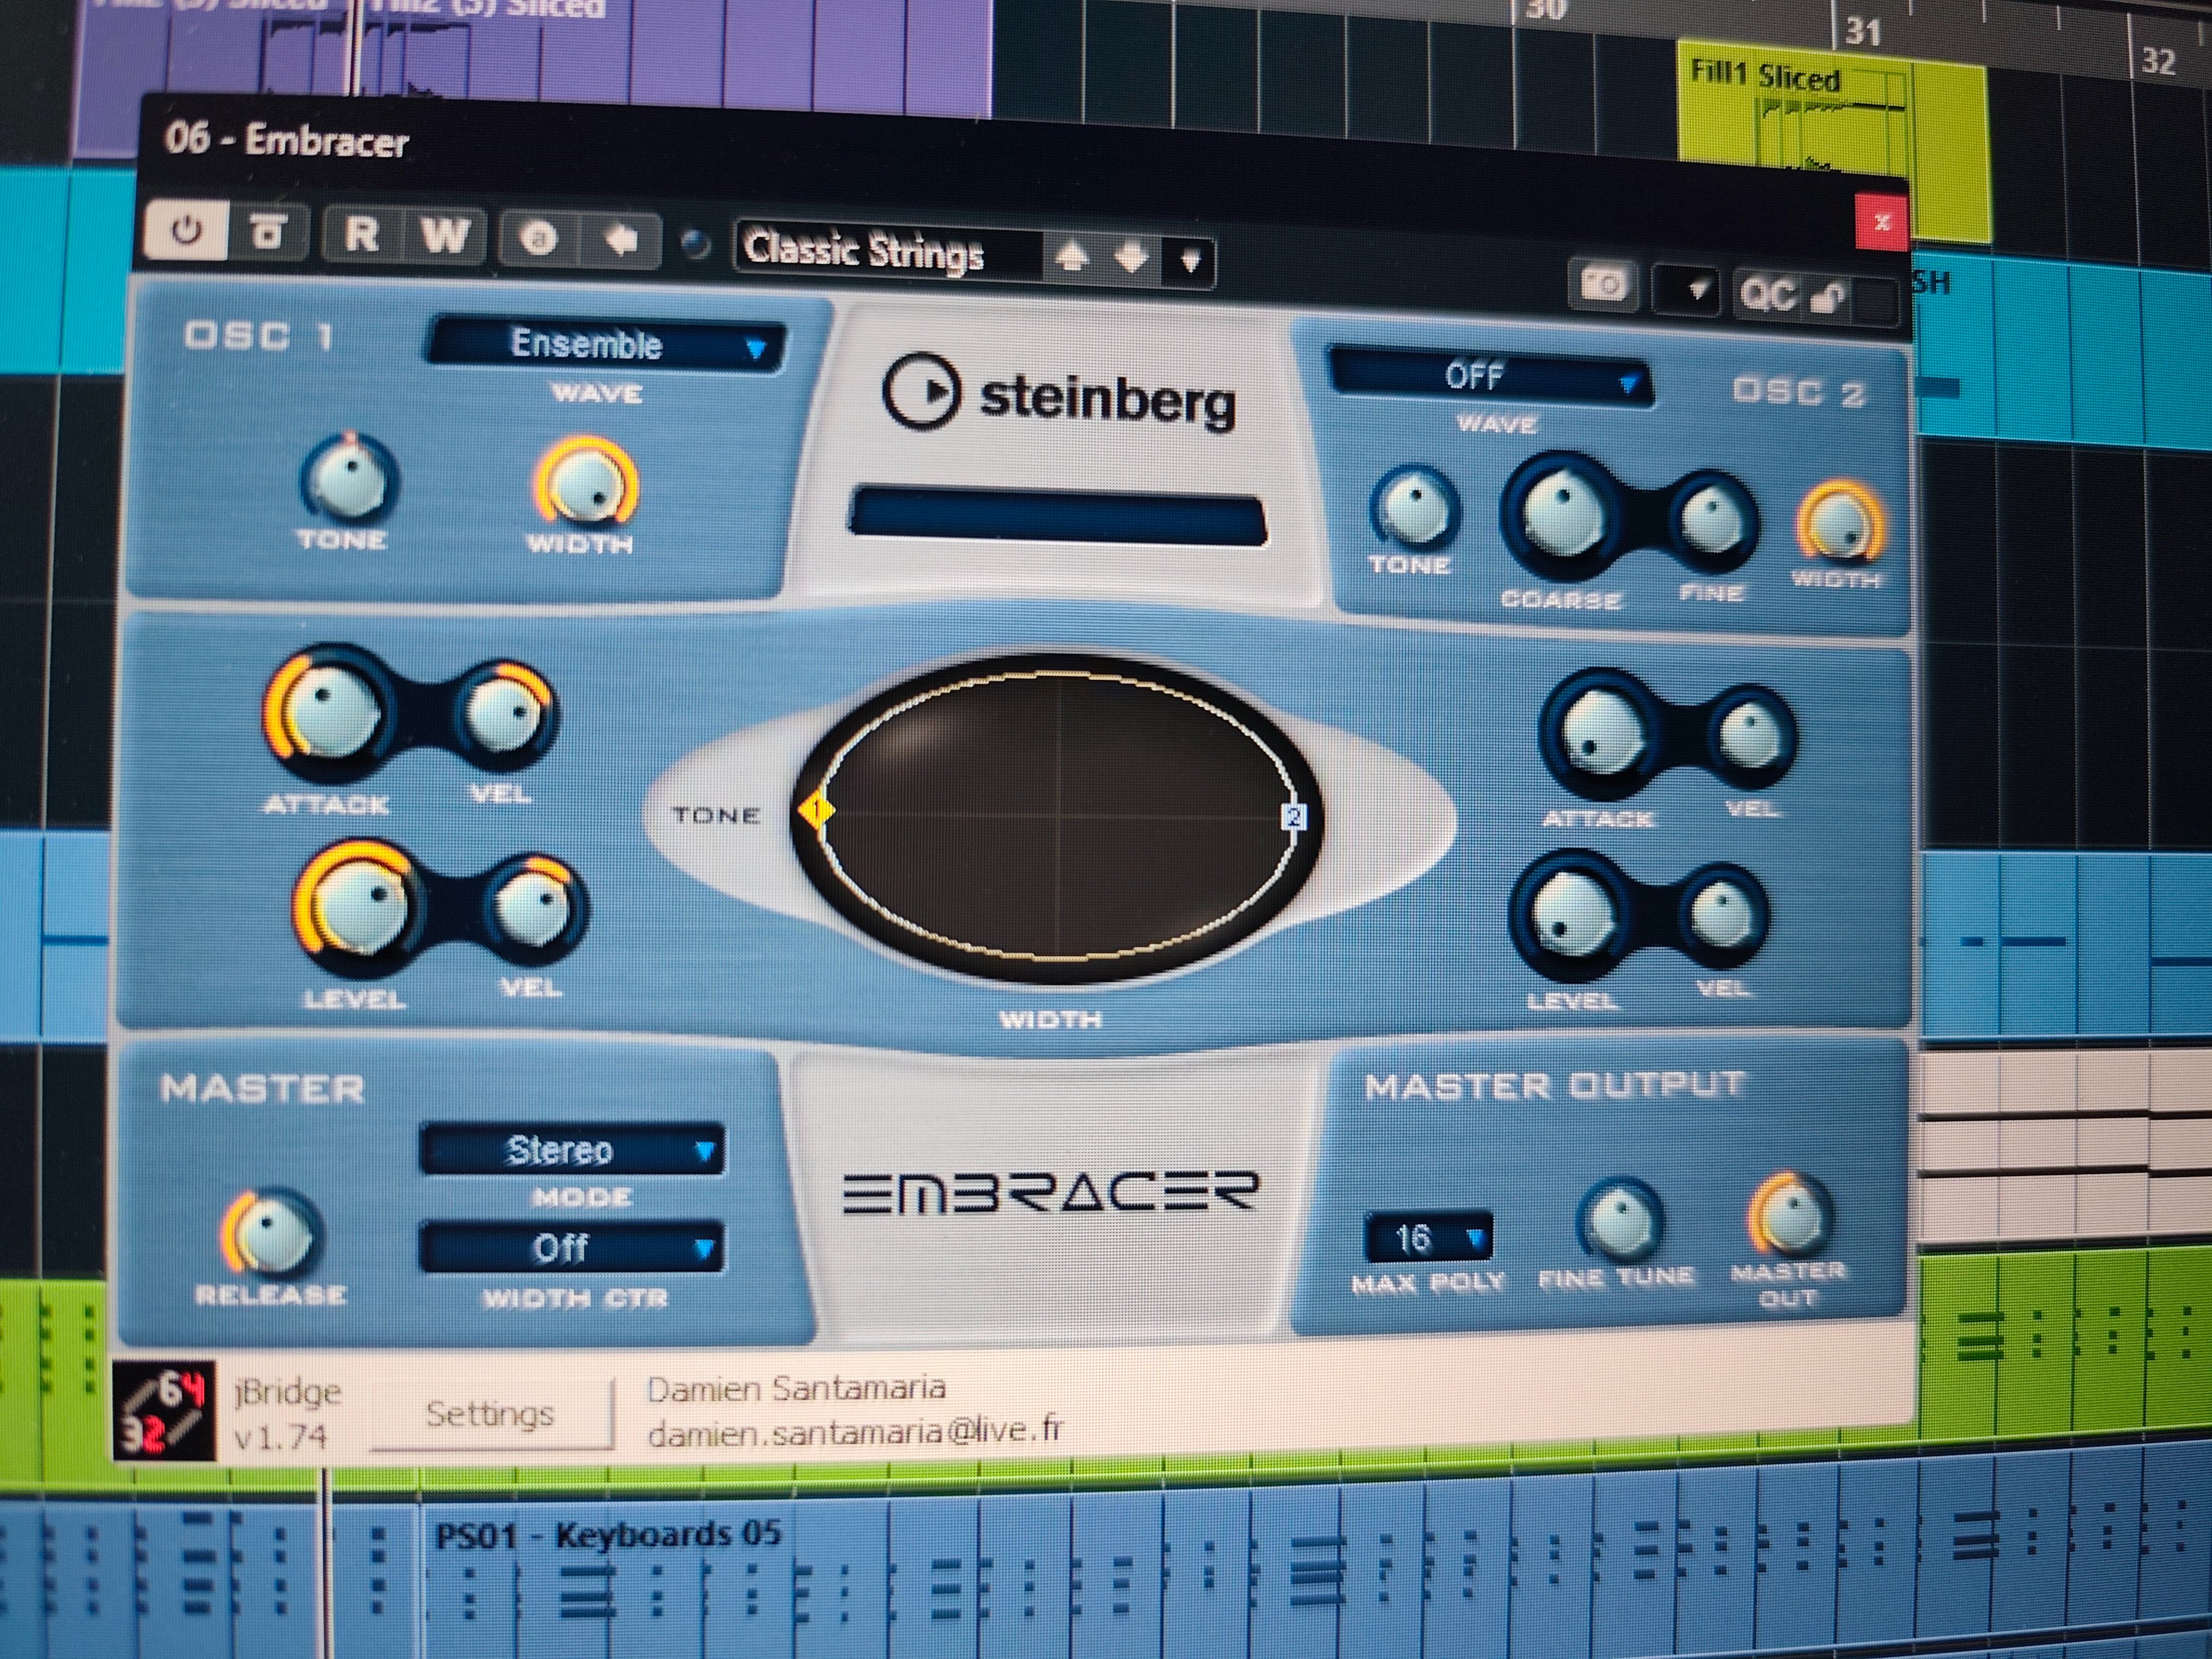Click the damien.santamaria@live.fr email text
This screenshot has width=2212, height=1659.
pyautogui.click(x=855, y=1431)
